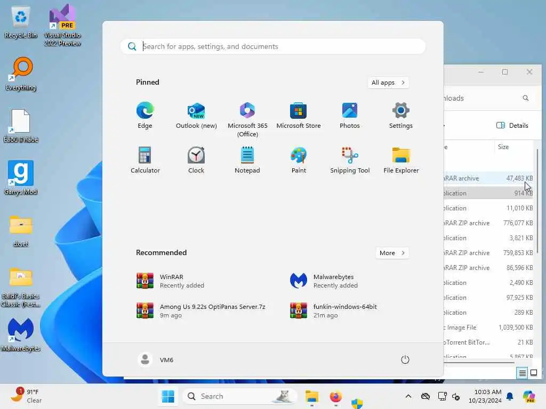Select Garrys Mod desktop shortcut

pos(21,178)
